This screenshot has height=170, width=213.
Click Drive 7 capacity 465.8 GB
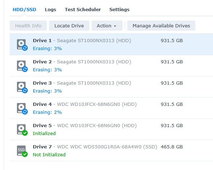coord(172,147)
